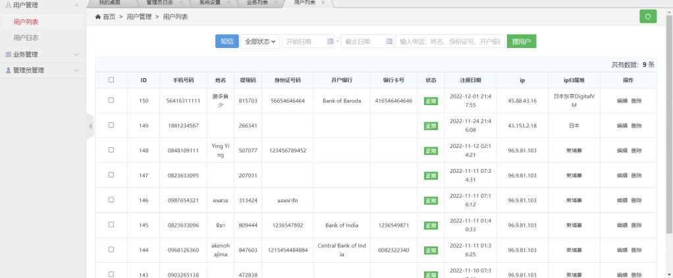Open 用户列表 in the sidebar
The height and width of the screenshot is (278, 673).
(x=26, y=22)
